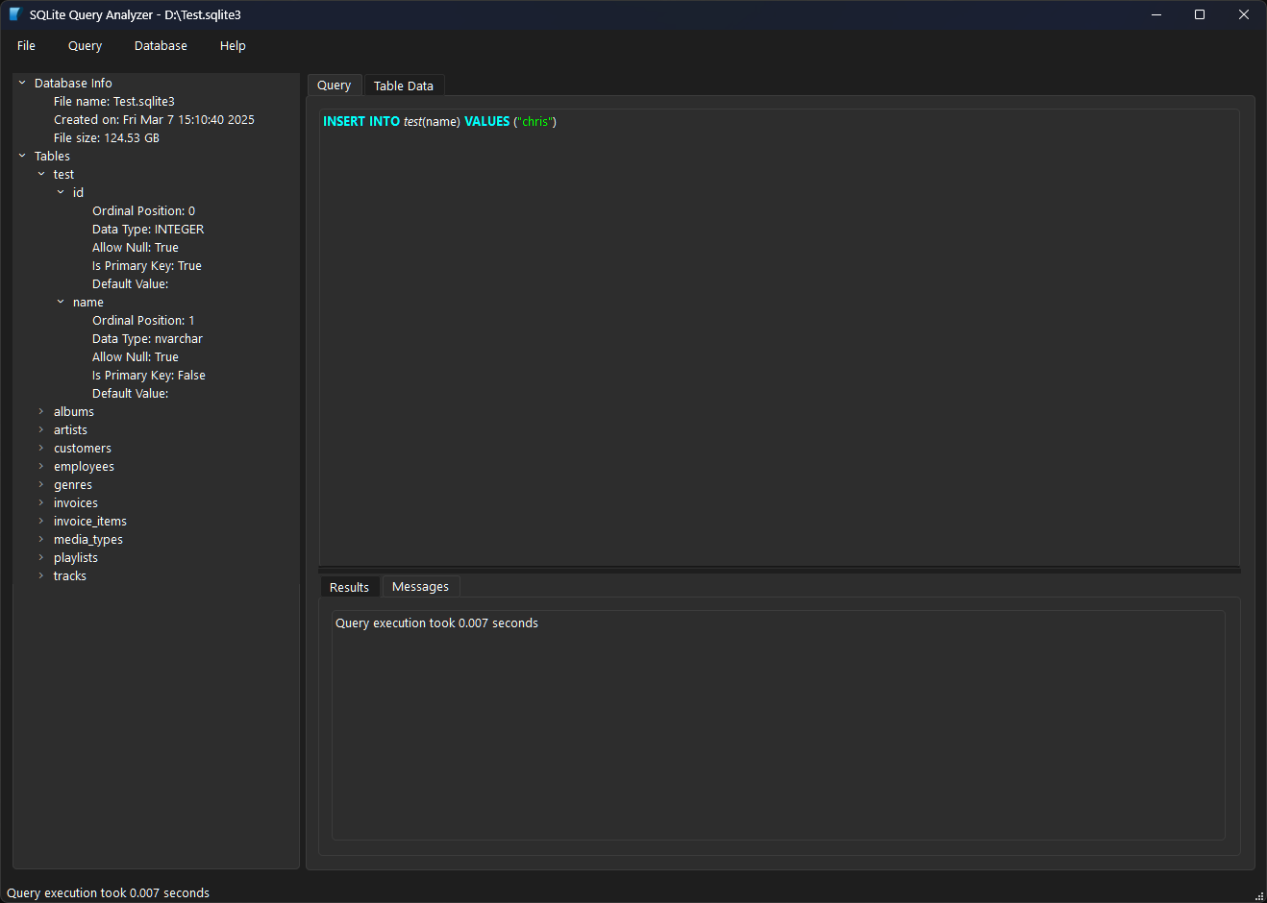Maximize the SQLite Query Analyzer window
Viewport: 1267px width, 903px height.
pyautogui.click(x=1200, y=14)
